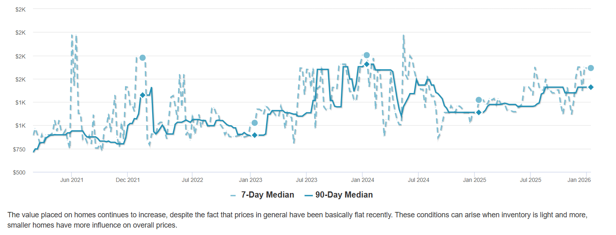Toggle the 90-Day Median legend label
This screenshot has height=235, width=616.
[x=344, y=195]
